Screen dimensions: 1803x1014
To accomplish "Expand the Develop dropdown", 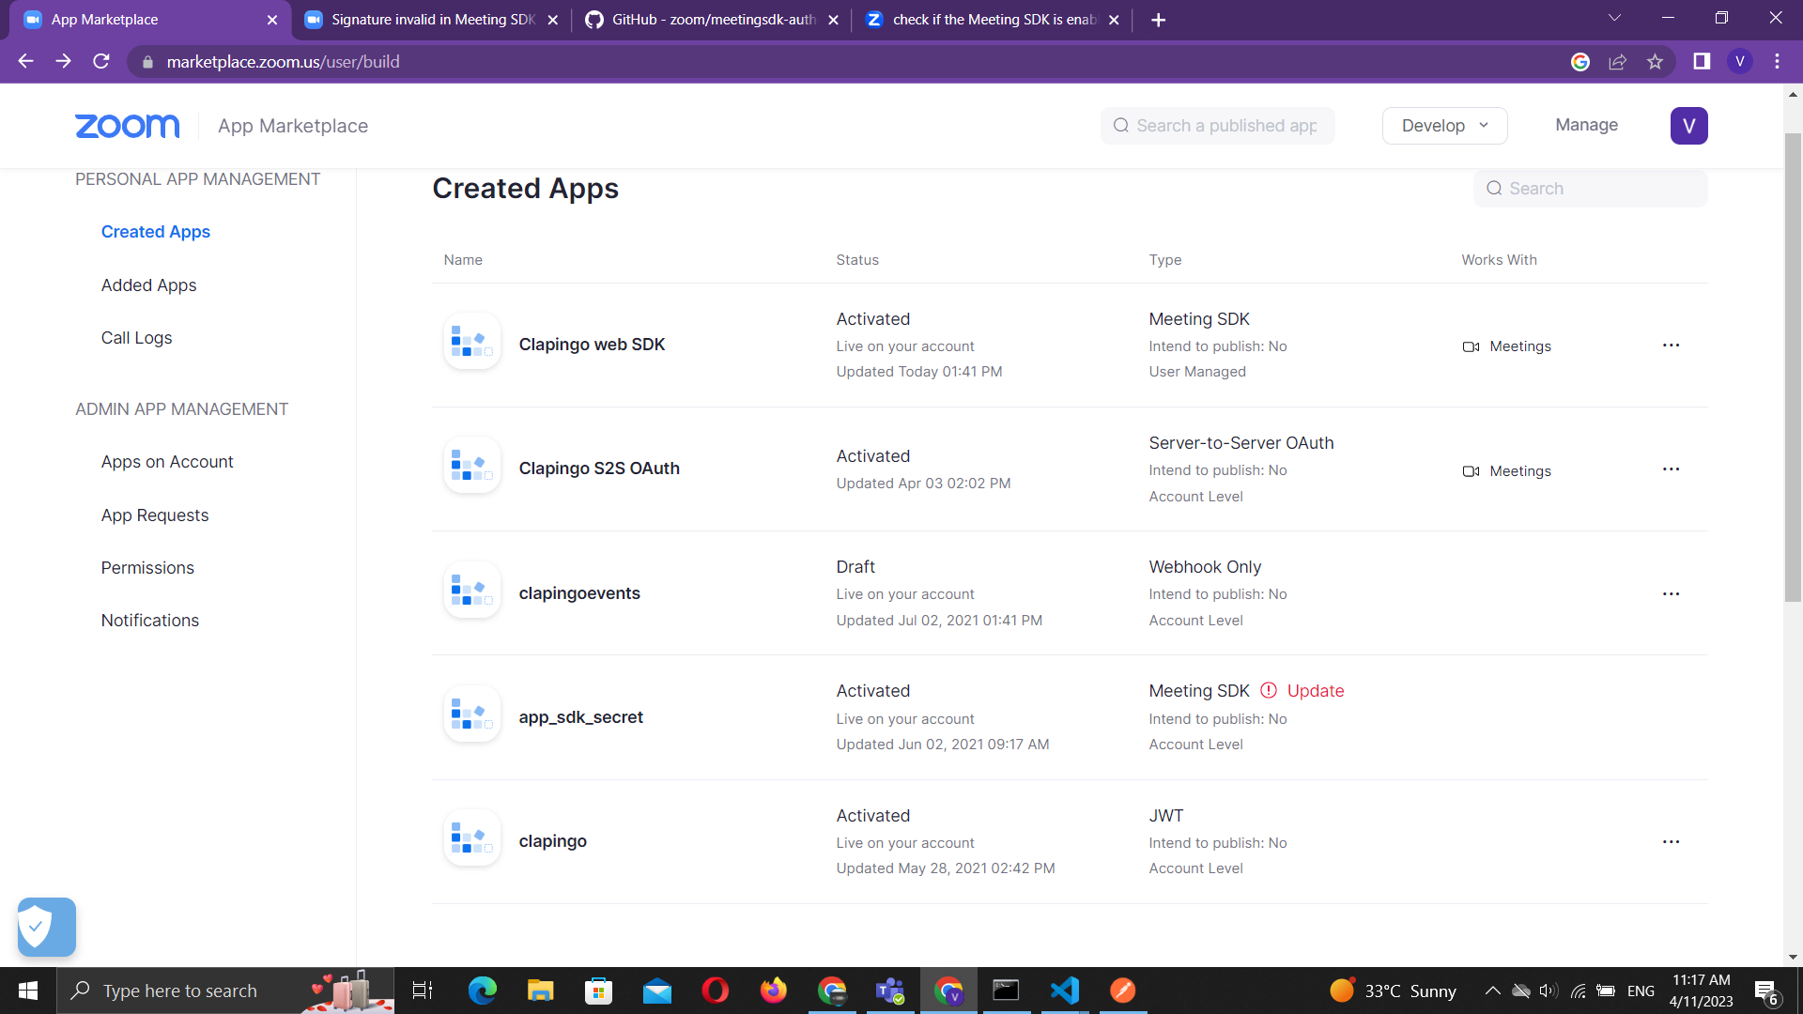I will click(x=1444, y=126).
